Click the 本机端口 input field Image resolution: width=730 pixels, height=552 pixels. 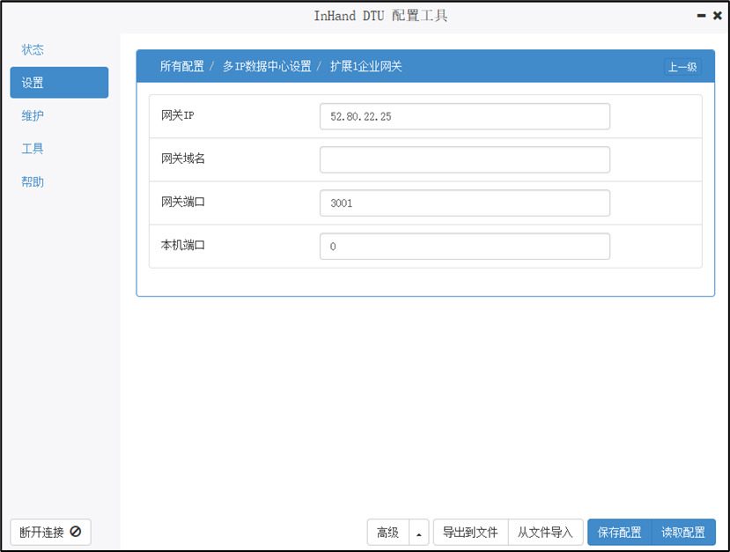click(x=465, y=247)
